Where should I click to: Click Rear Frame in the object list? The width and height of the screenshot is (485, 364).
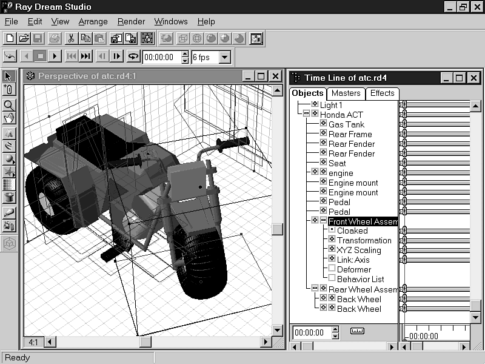[x=350, y=134]
